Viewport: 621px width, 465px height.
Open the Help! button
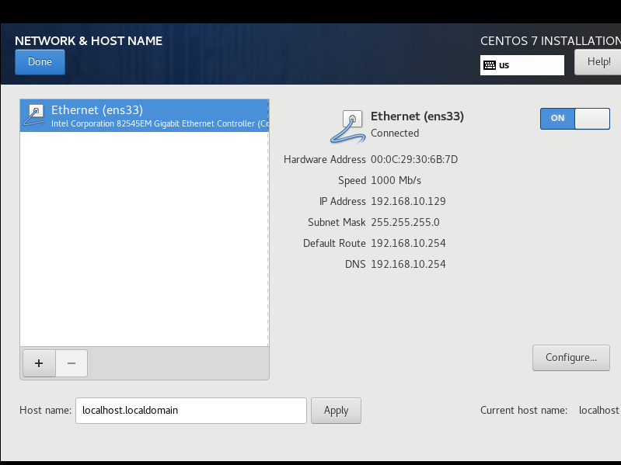coord(598,62)
